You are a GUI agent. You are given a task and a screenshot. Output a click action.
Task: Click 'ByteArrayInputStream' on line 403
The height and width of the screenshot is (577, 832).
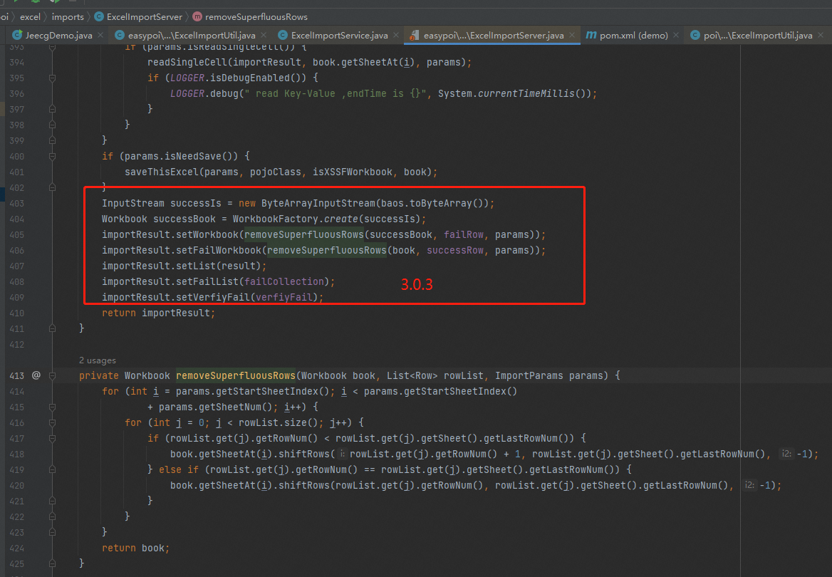(318, 203)
